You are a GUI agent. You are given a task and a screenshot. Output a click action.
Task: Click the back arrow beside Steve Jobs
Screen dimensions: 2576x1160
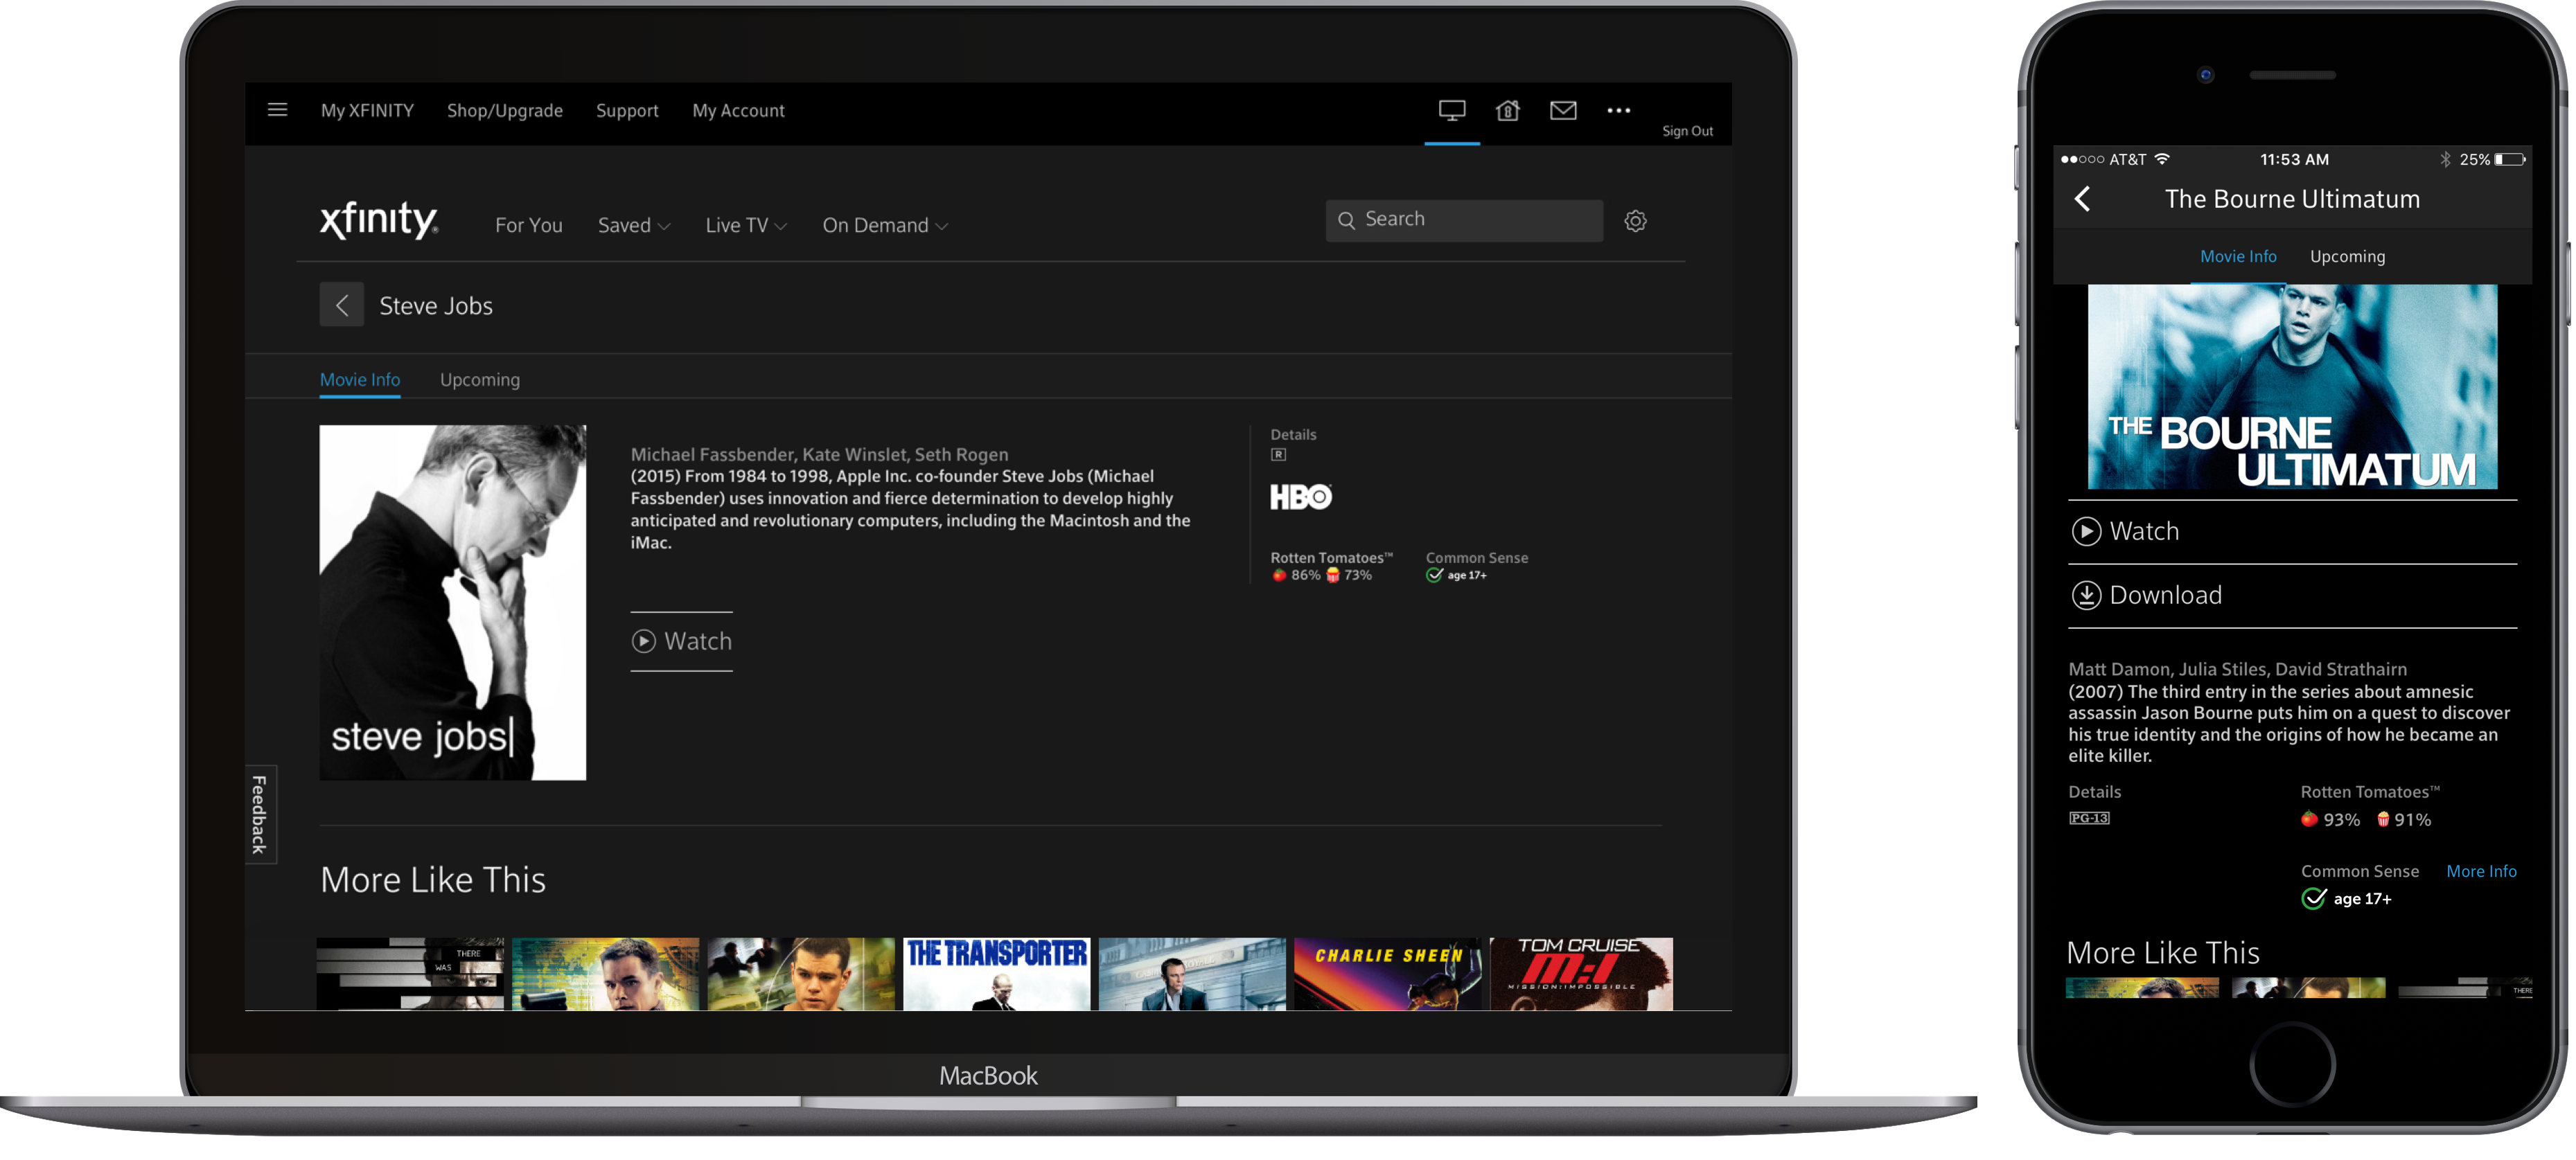click(341, 305)
